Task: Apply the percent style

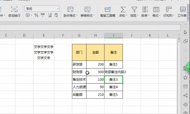Action: [36, 15]
